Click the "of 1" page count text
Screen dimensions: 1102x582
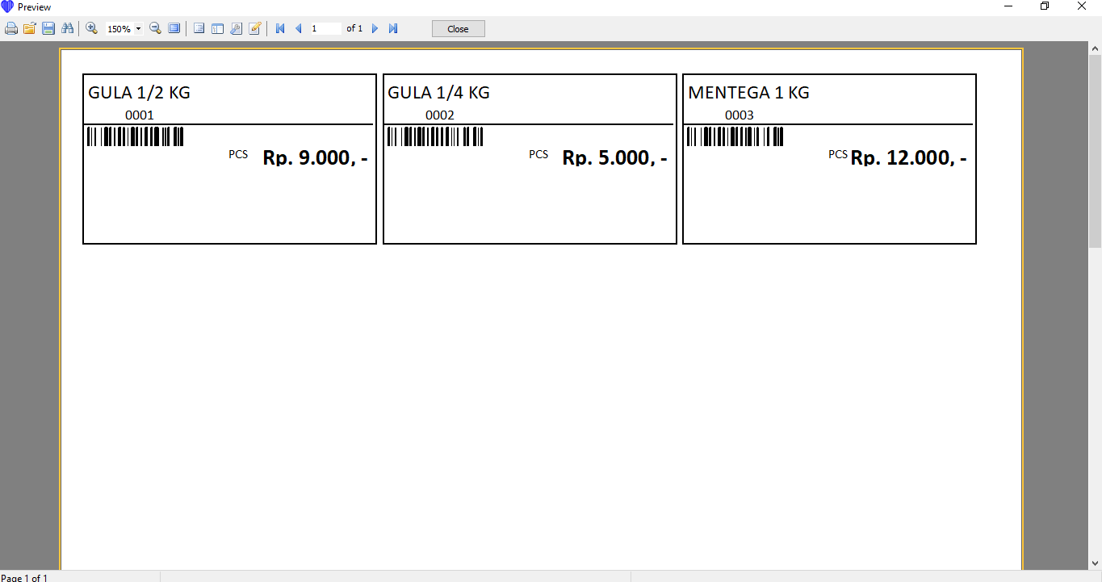point(354,28)
